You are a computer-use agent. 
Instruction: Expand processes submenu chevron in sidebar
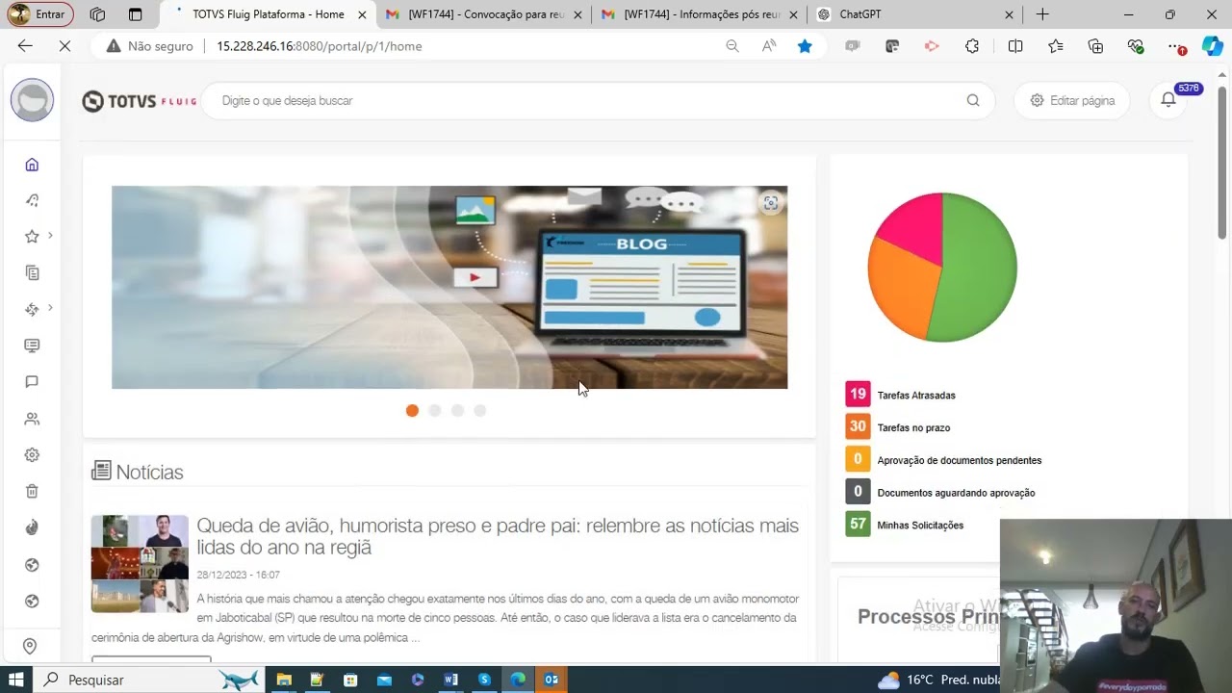[50, 308]
